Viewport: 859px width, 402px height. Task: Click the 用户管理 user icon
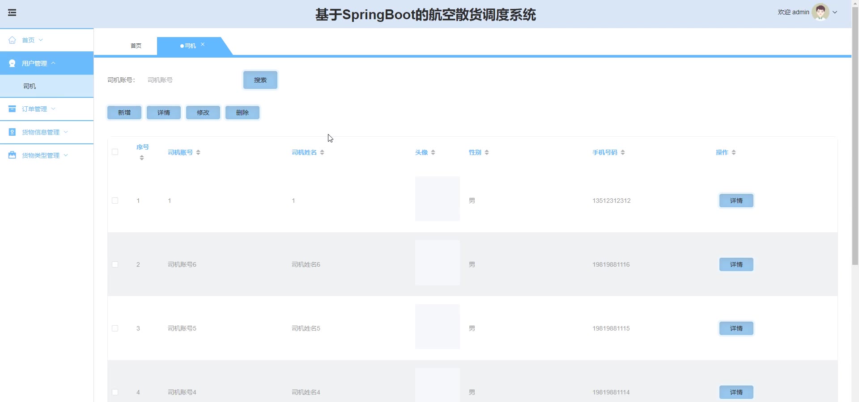coord(12,63)
